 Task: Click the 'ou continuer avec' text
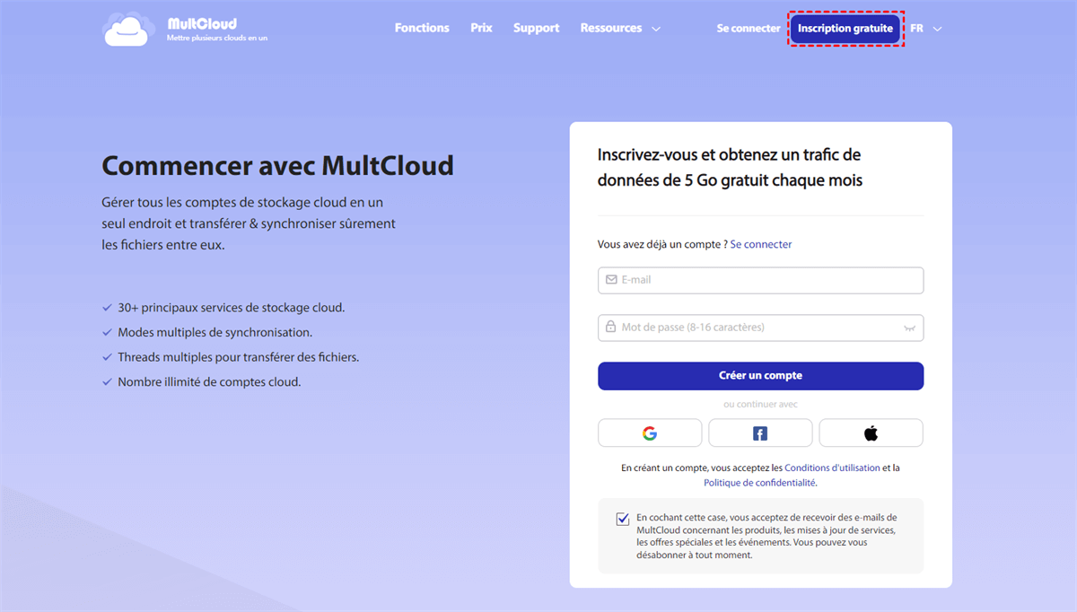click(760, 405)
